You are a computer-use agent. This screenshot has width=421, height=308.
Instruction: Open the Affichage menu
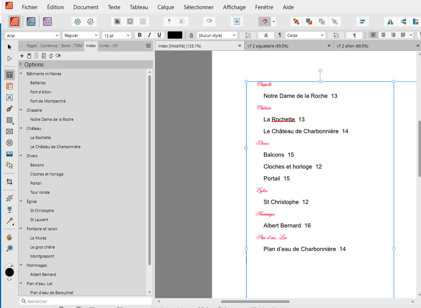(x=234, y=7)
